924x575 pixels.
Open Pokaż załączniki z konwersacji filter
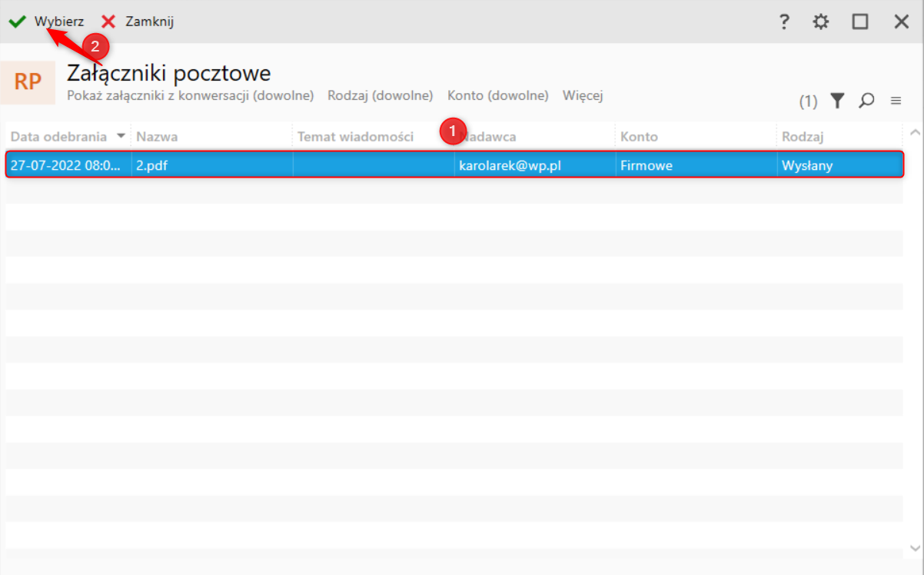point(191,95)
